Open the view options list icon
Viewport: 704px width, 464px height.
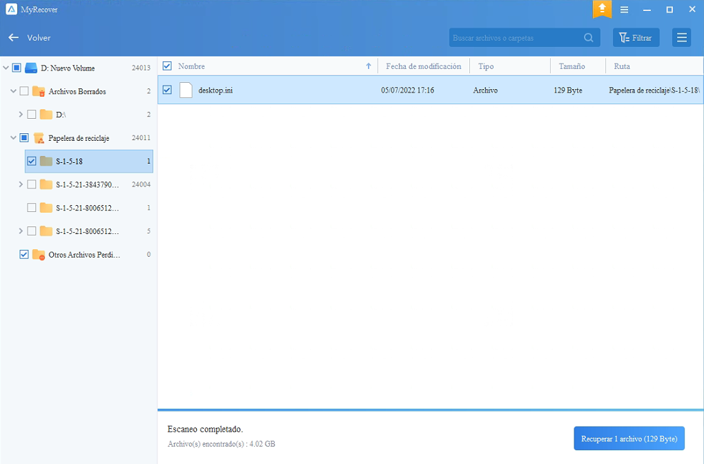[x=681, y=38]
